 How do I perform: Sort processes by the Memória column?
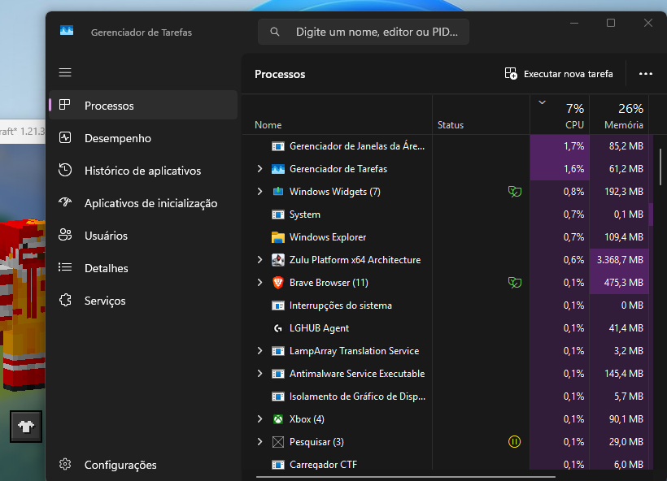(x=623, y=115)
